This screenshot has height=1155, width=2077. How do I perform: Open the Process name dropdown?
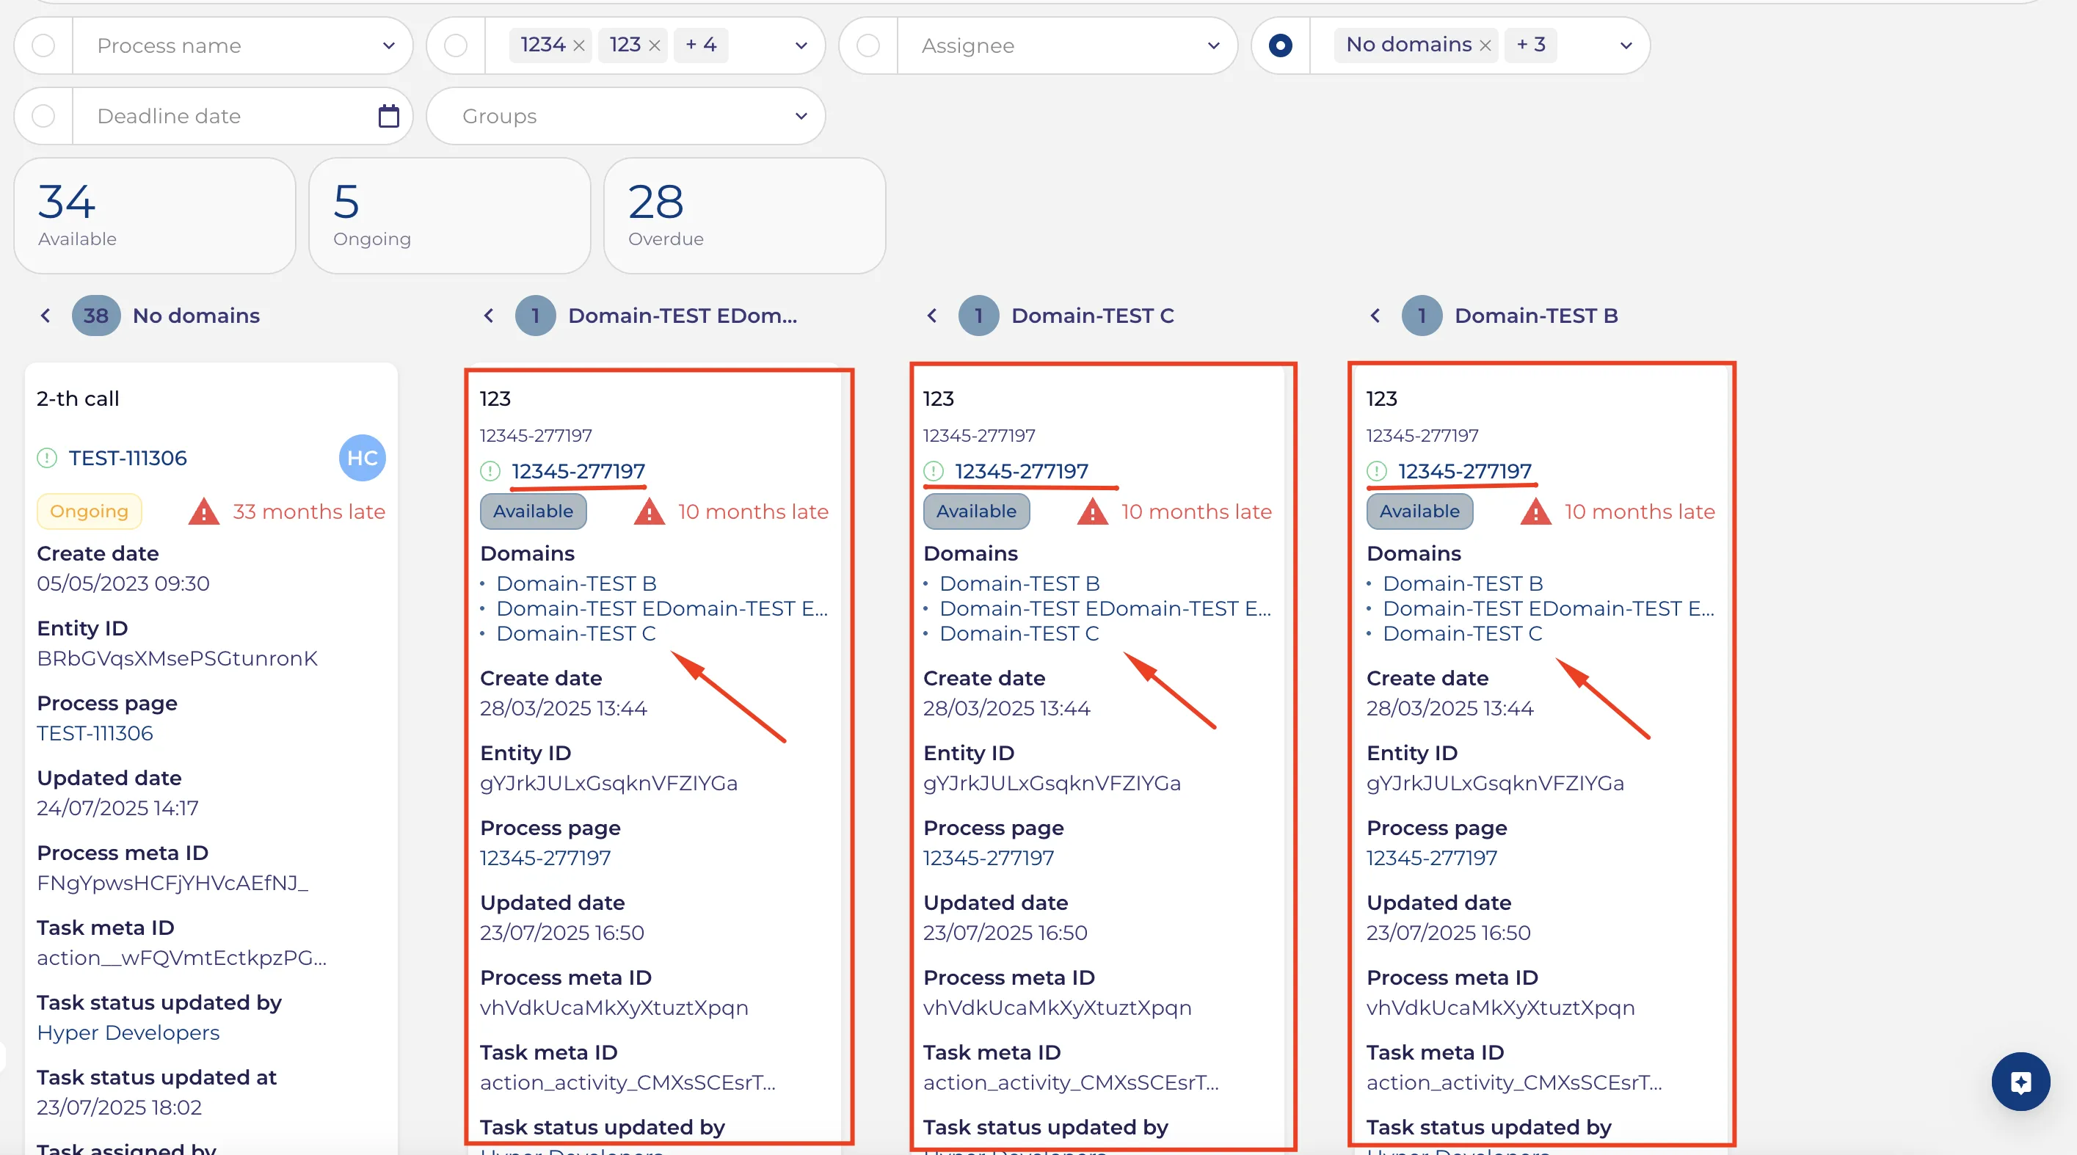(x=244, y=46)
